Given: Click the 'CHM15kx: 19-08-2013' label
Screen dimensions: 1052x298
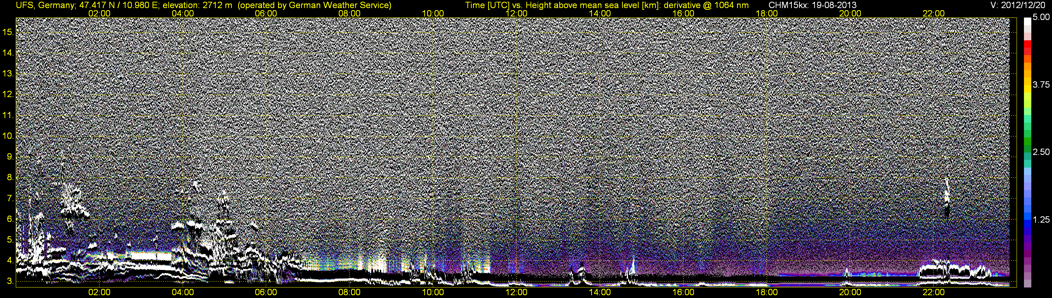Looking at the screenshot, I should pos(813,5).
